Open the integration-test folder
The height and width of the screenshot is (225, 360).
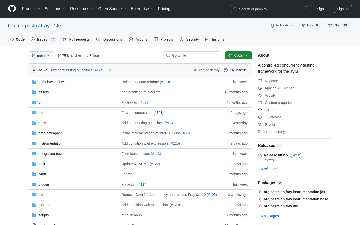point(50,154)
